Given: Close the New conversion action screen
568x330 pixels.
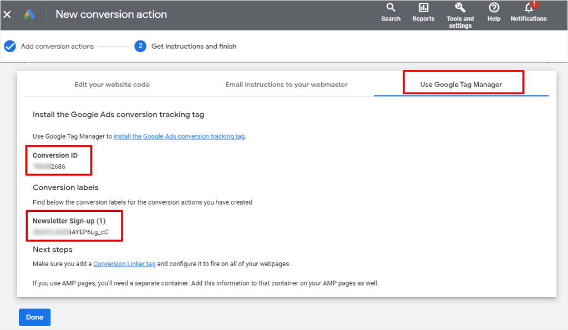Looking at the screenshot, I should pos(7,14).
